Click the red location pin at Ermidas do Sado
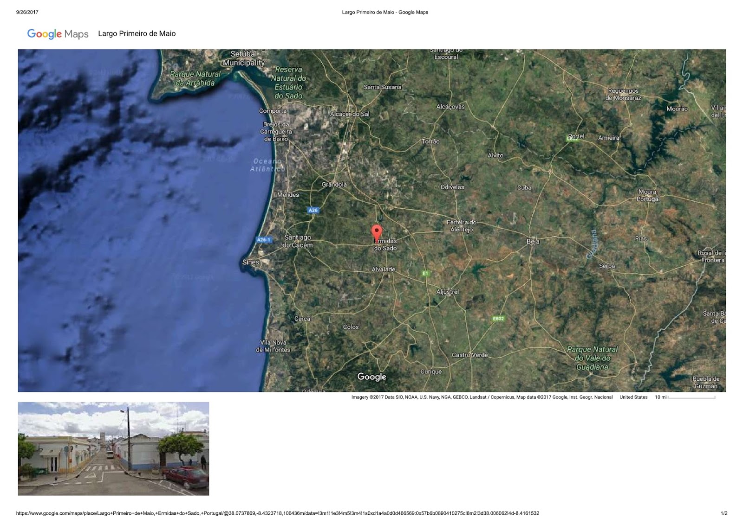The height and width of the screenshot is (525, 743). pos(377,233)
